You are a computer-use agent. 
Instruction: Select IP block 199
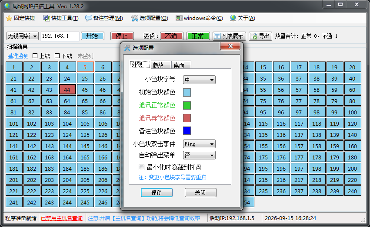pos(335,169)
